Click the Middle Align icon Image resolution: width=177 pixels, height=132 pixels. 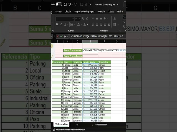[x=97, y=18]
